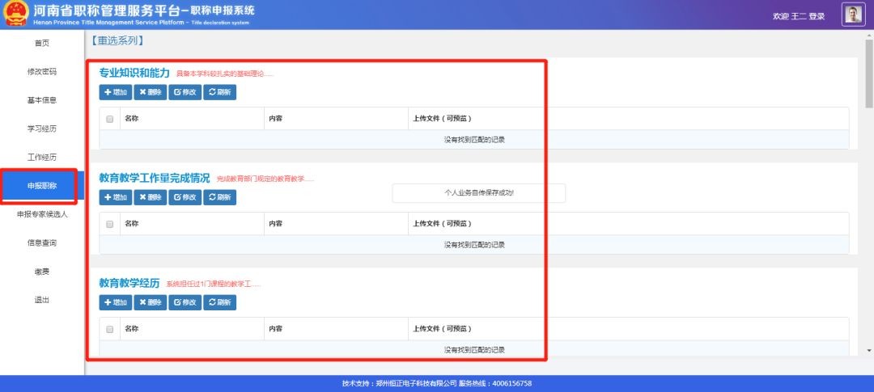874x392 pixels.
Task: Delete selected record in 专业知识和能力
Action: pyautogui.click(x=150, y=92)
